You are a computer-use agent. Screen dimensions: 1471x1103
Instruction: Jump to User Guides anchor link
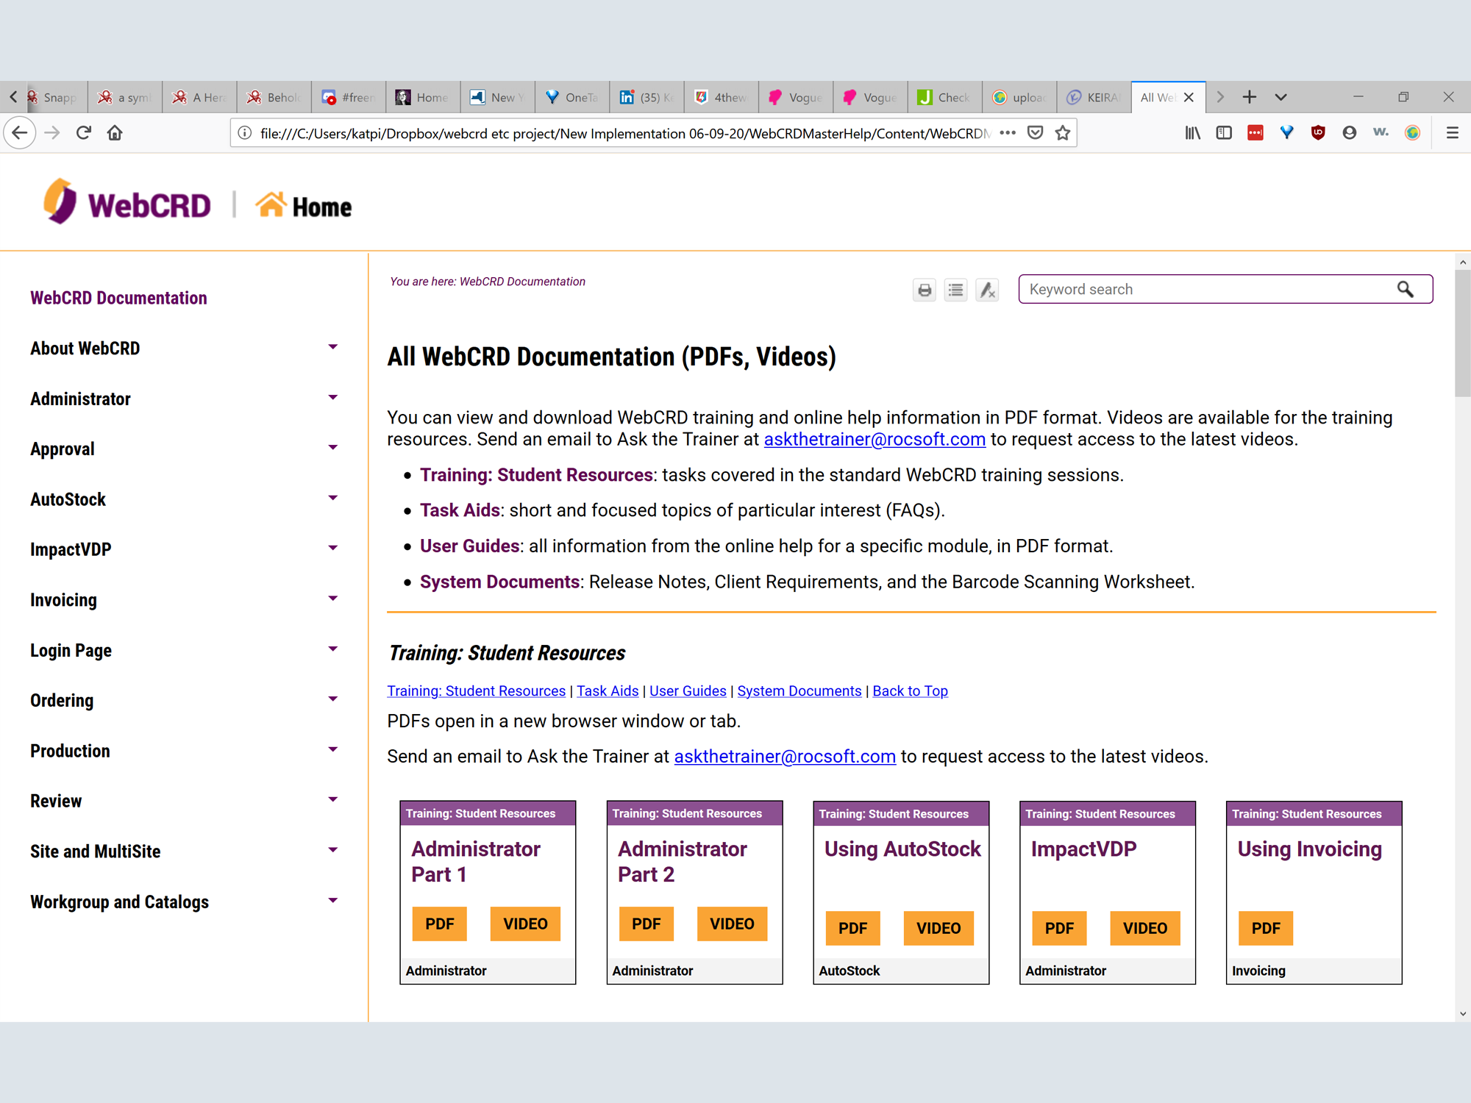point(688,691)
